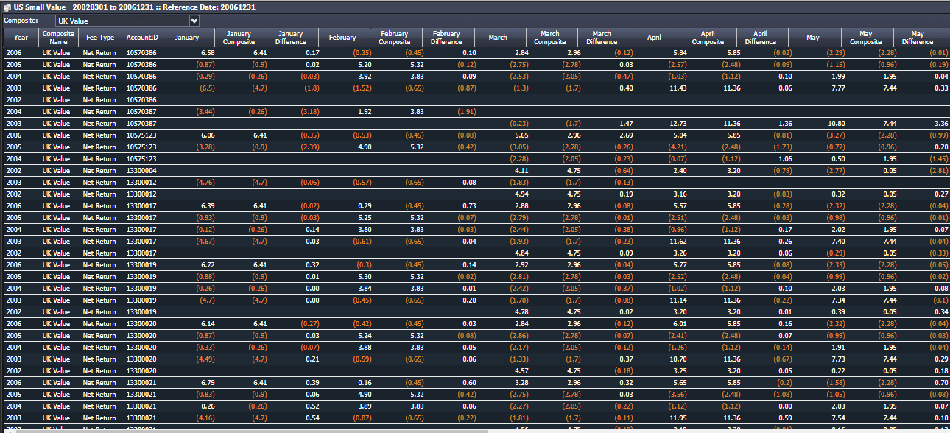This screenshot has height=433, width=950.
Task: Select January value (3.44)
Action: click(x=205, y=112)
